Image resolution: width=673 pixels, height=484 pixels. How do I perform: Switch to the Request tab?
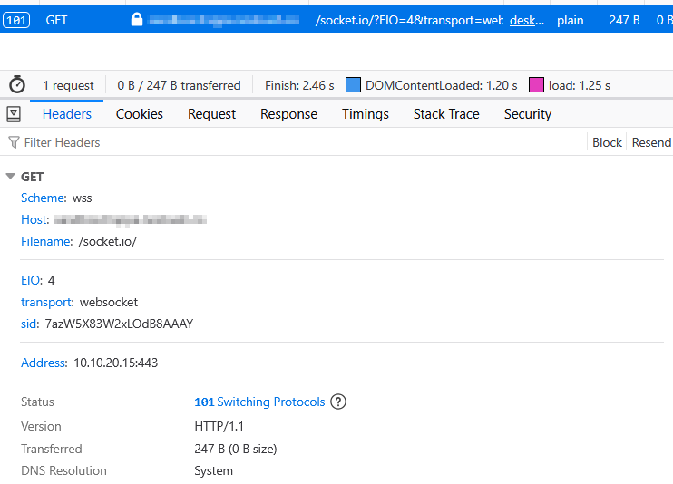click(x=211, y=114)
